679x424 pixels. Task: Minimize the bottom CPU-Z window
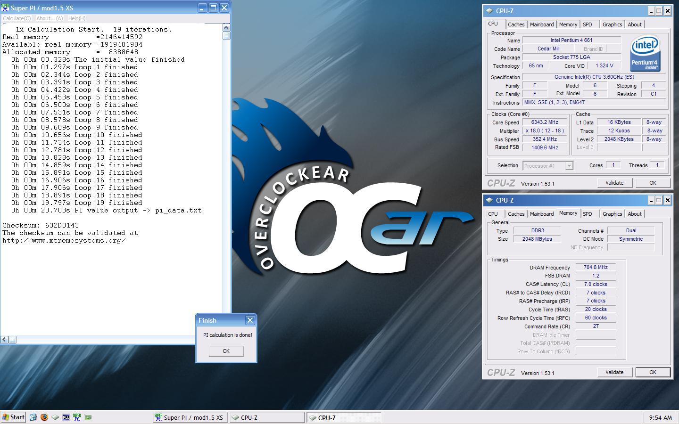coord(651,200)
